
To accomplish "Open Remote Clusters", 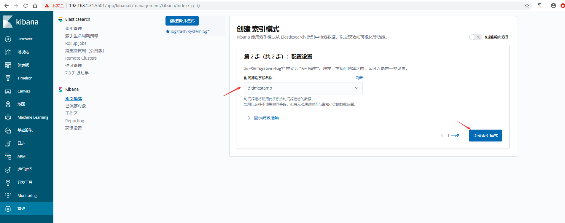I will click(x=81, y=58).
